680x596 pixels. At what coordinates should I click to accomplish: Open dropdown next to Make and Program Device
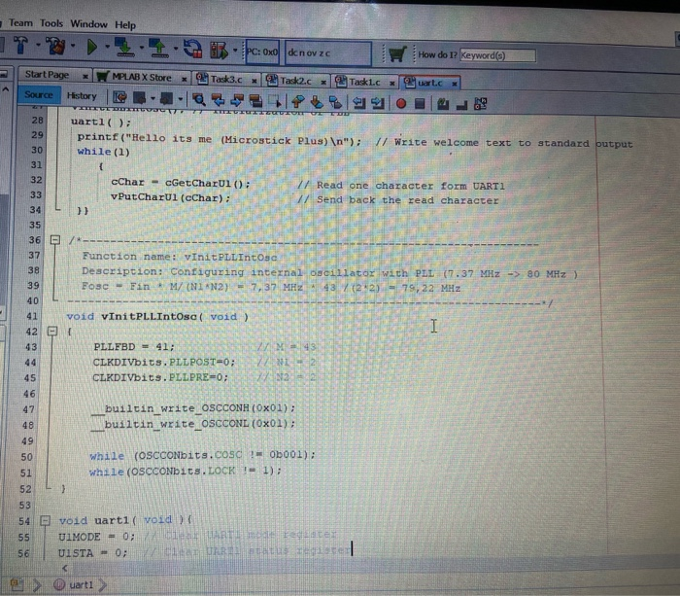pos(142,47)
